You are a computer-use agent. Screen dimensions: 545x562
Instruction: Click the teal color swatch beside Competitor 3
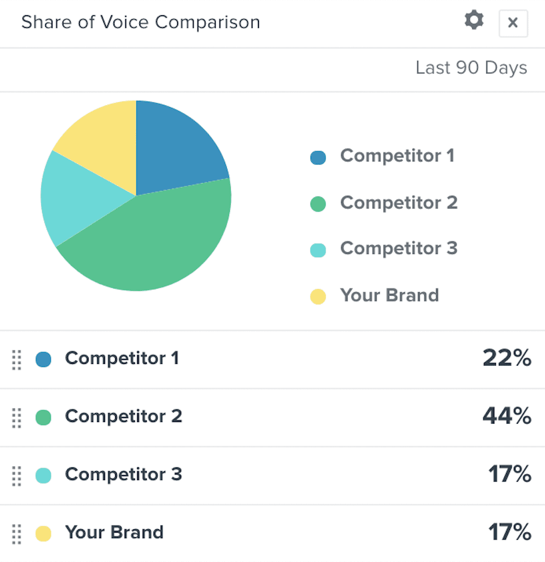(42, 475)
